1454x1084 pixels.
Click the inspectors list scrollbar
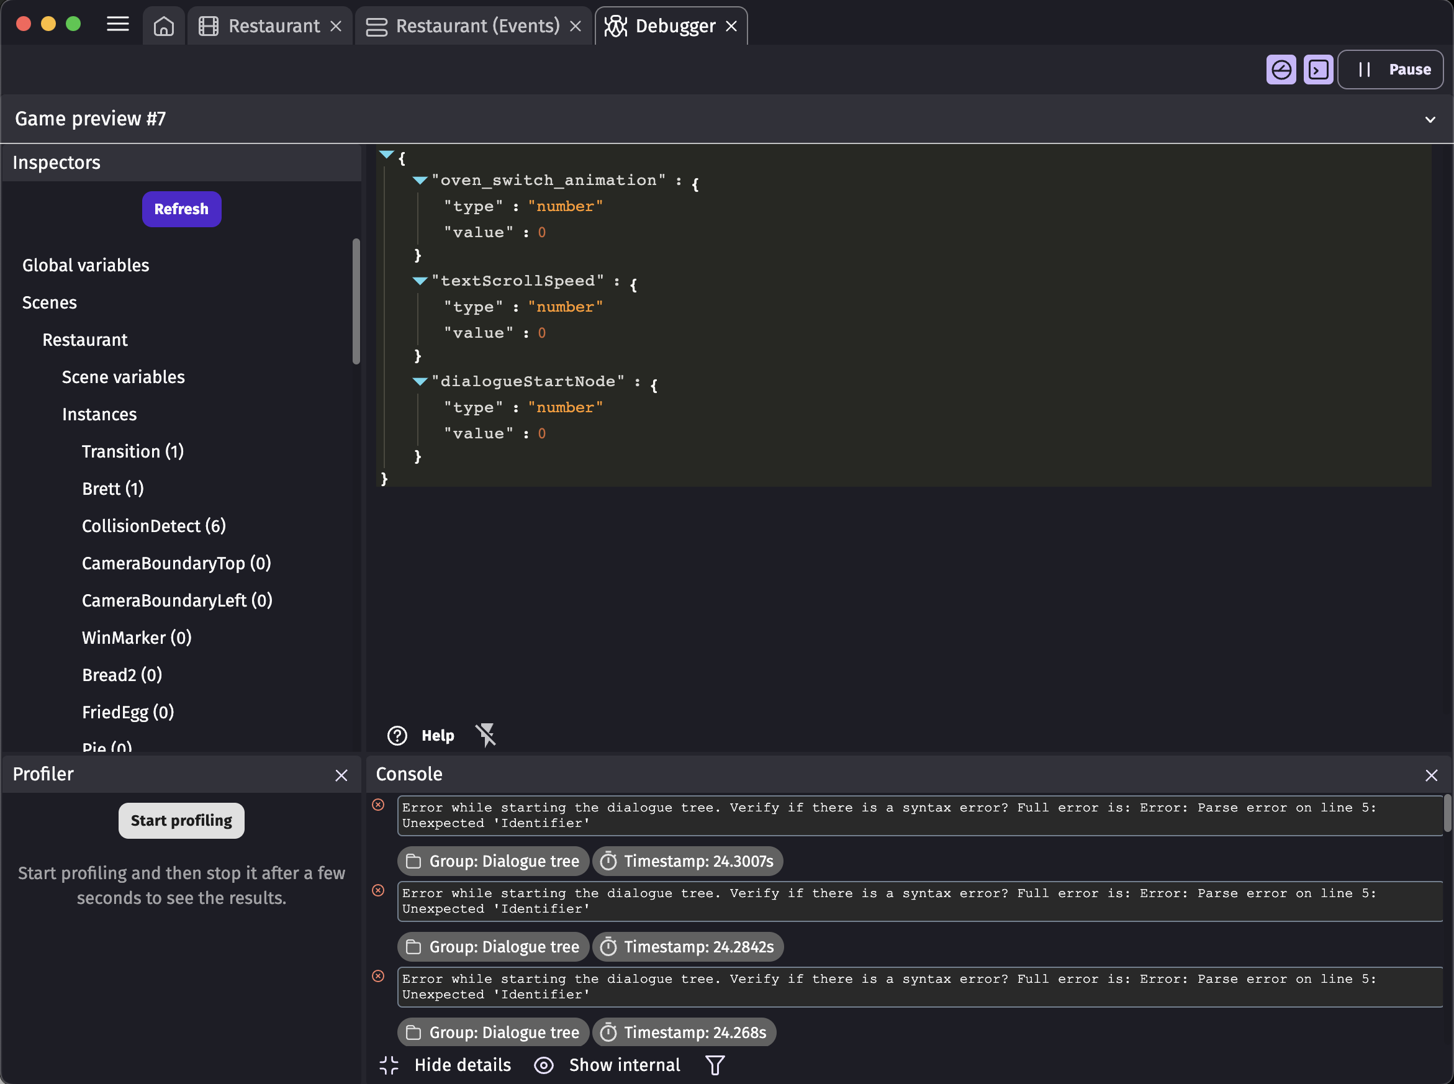356,301
